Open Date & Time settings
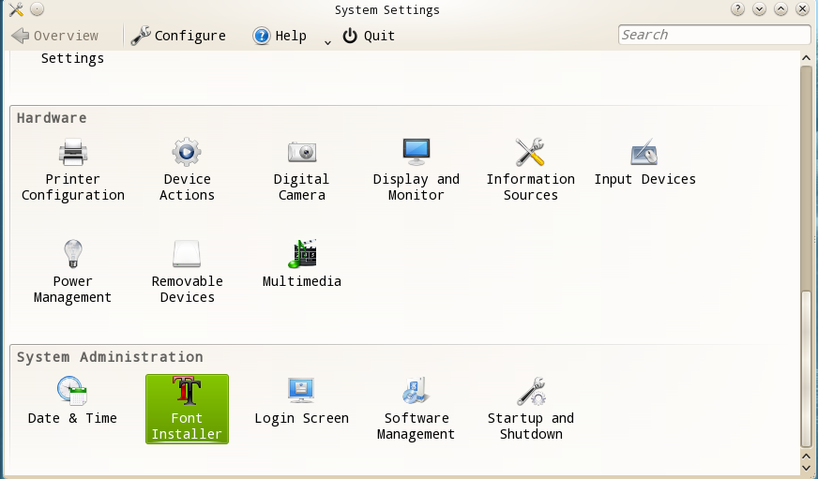The image size is (818, 479). point(72,401)
